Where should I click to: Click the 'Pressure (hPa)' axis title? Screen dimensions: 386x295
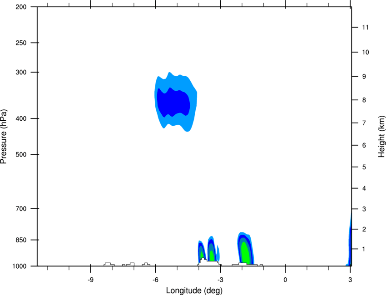[x=4, y=137]
